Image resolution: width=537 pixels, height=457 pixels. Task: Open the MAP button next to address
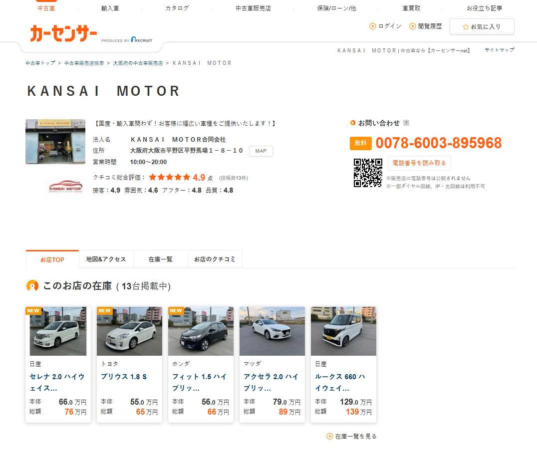click(261, 151)
